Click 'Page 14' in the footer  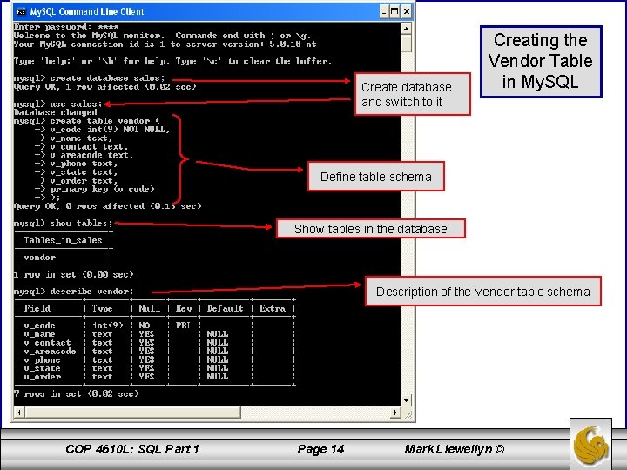pos(320,449)
